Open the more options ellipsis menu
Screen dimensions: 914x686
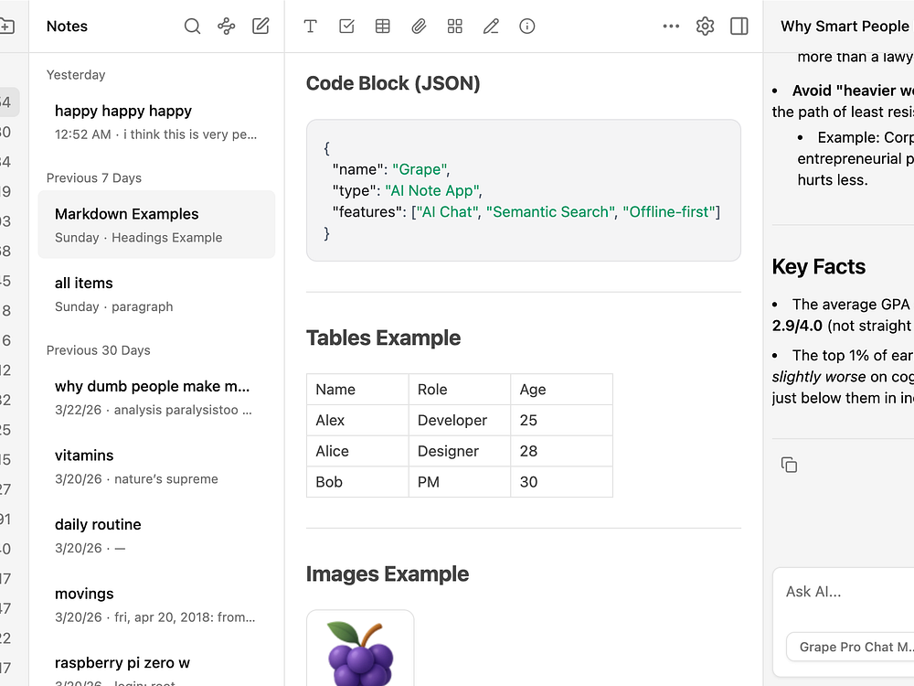[x=671, y=27]
